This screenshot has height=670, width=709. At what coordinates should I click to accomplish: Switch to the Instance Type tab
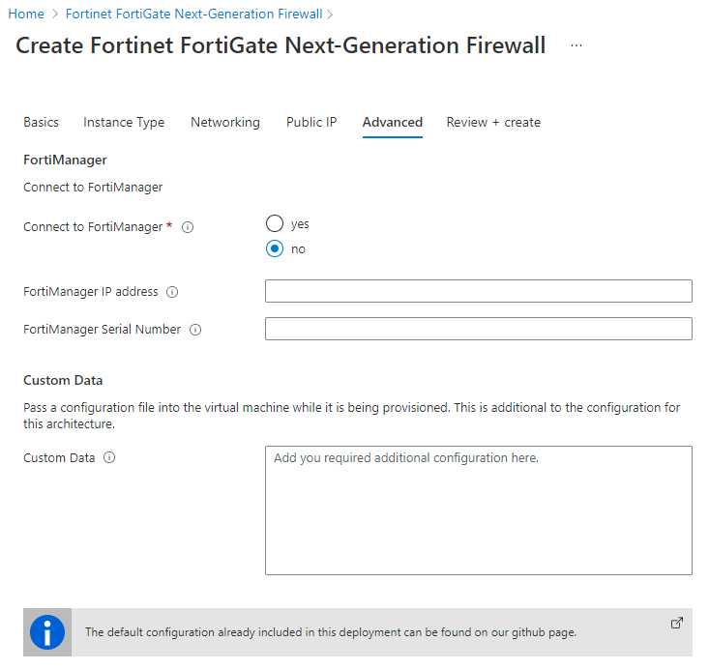tap(124, 123)
